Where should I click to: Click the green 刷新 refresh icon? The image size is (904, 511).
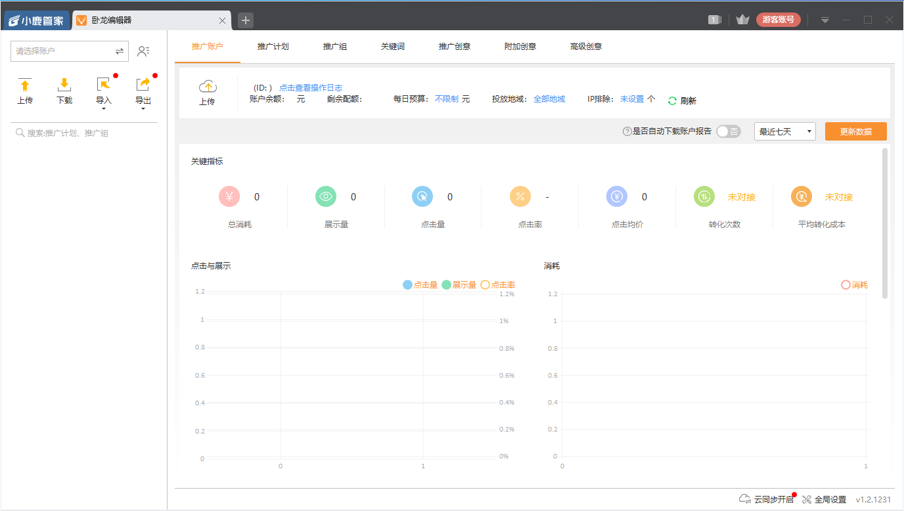[672, 100]
